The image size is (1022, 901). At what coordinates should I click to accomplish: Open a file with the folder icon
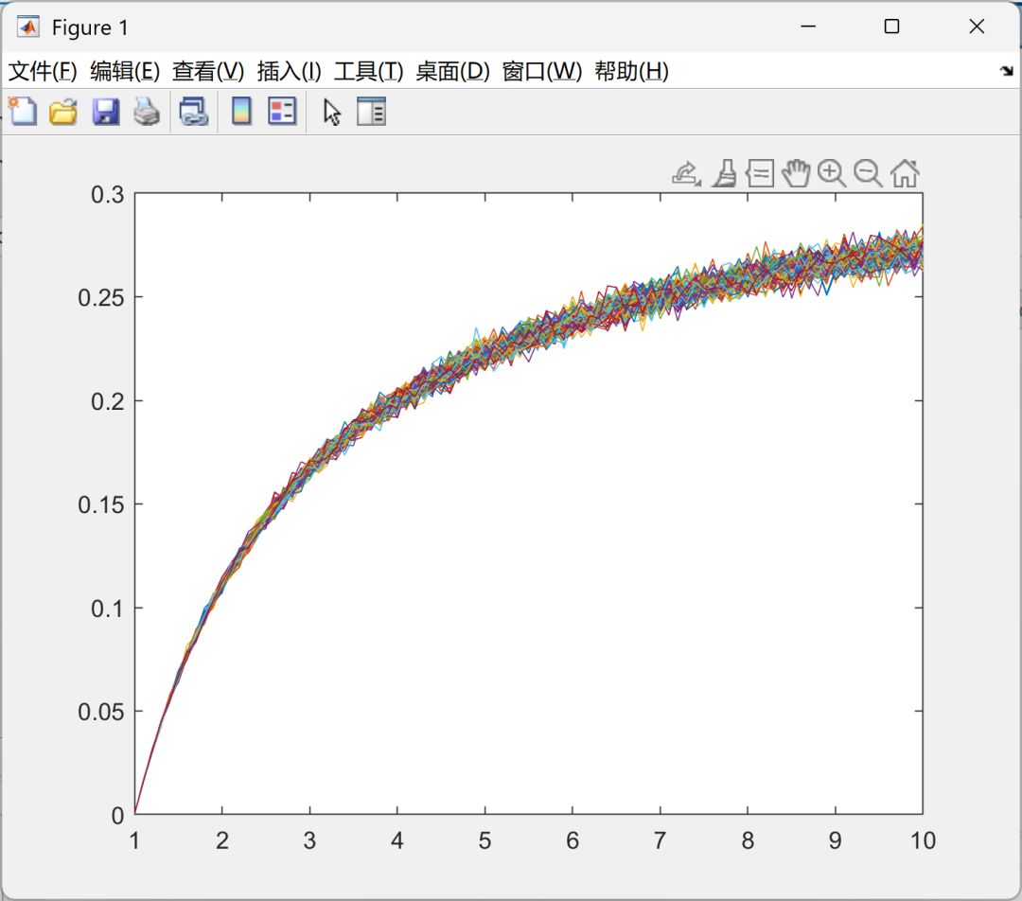coord(63,113)
